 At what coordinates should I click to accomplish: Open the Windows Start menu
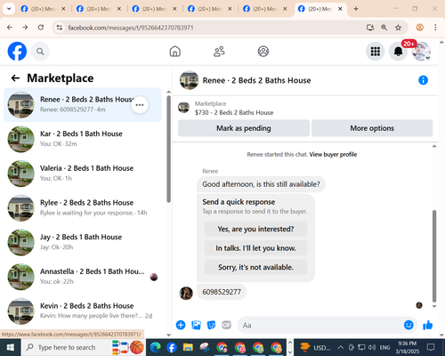pyautogui.click(x=11, y=347)
